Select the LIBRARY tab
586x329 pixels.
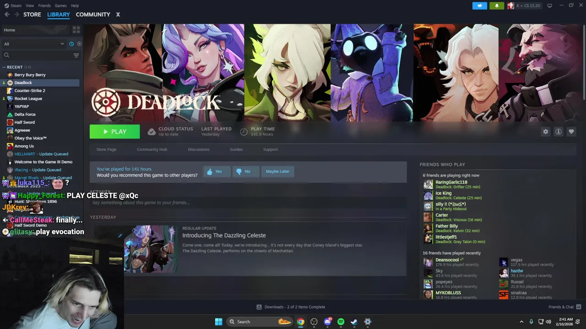(x=59, y=15)
